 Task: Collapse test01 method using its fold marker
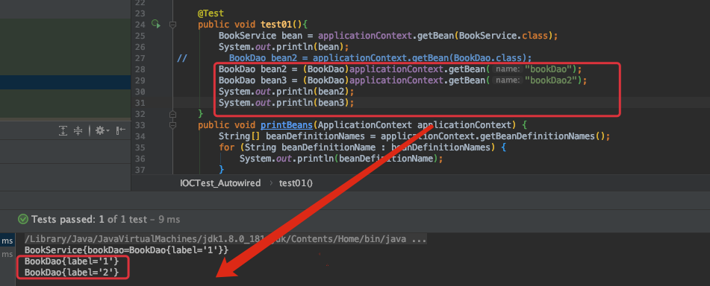click(172, 25)
